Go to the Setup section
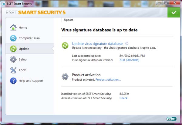This screenshot has height=125, width=182. pos(23,59)
